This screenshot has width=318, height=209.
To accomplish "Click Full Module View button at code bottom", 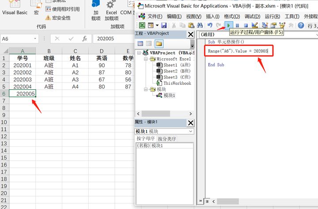I will 207,201.
